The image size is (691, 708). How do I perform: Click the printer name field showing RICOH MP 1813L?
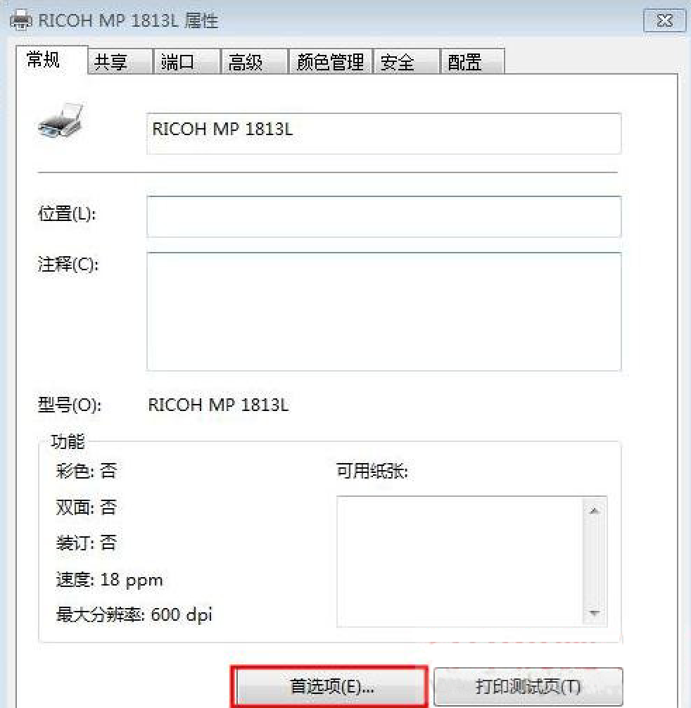383,134
